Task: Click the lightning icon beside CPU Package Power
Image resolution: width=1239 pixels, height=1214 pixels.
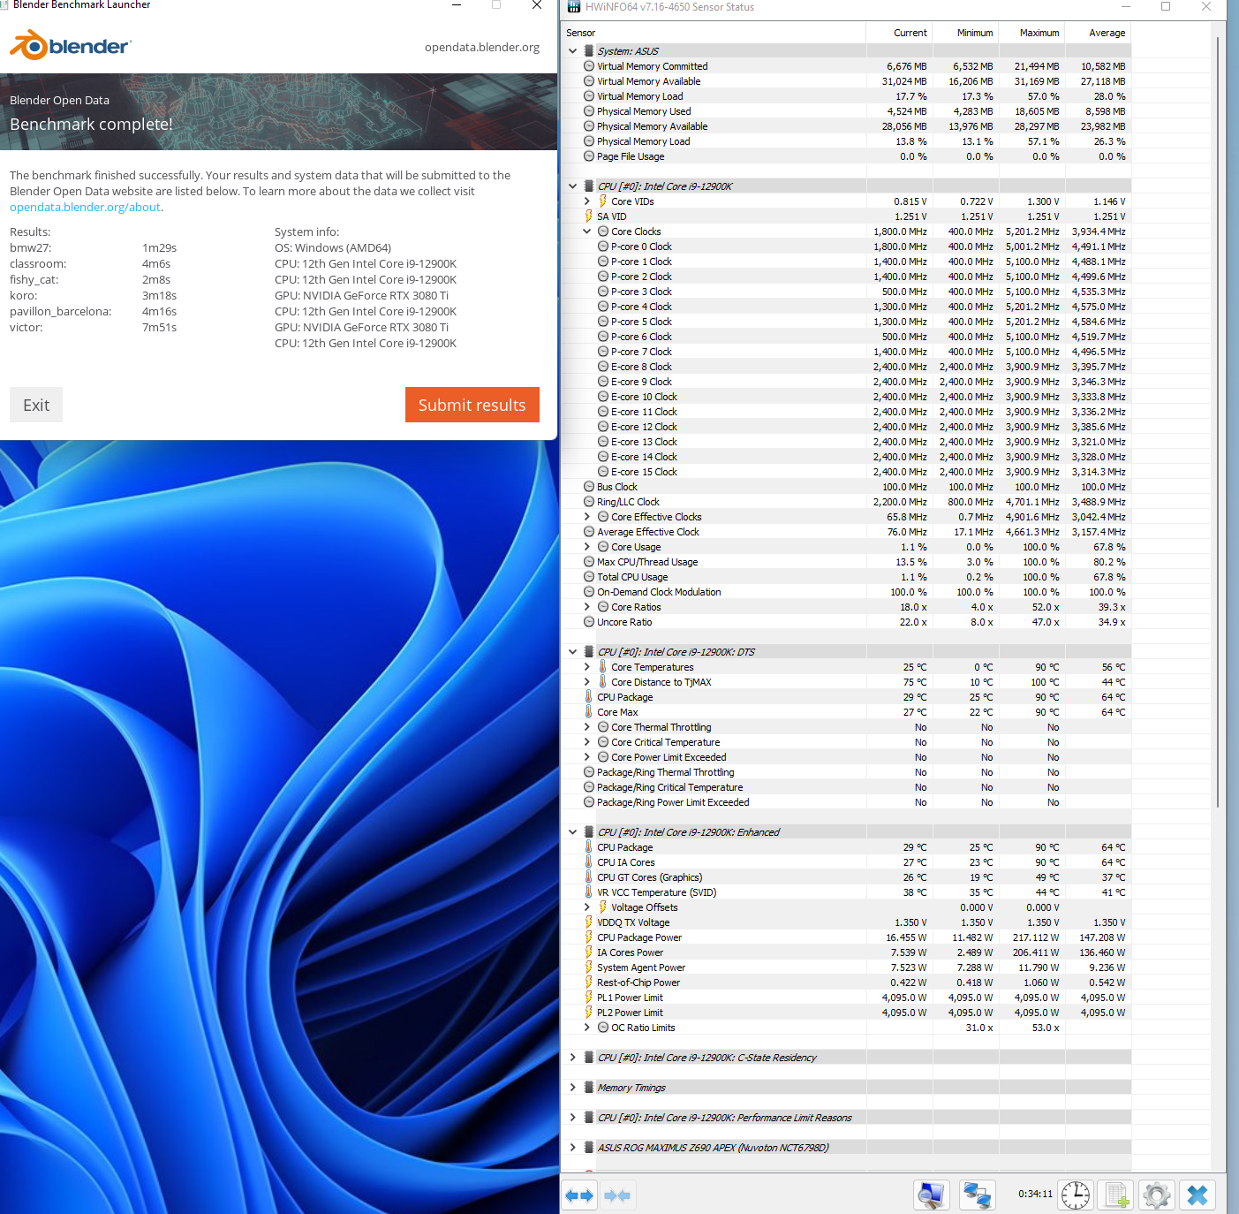Action: tap(589, 937)
